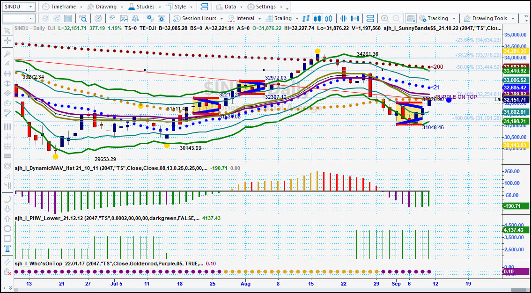The width and height of the screenshot is (531, 293).
Task: Choose the horizontal double-arrow drawing tool
Action: click(x=7, y=74)
